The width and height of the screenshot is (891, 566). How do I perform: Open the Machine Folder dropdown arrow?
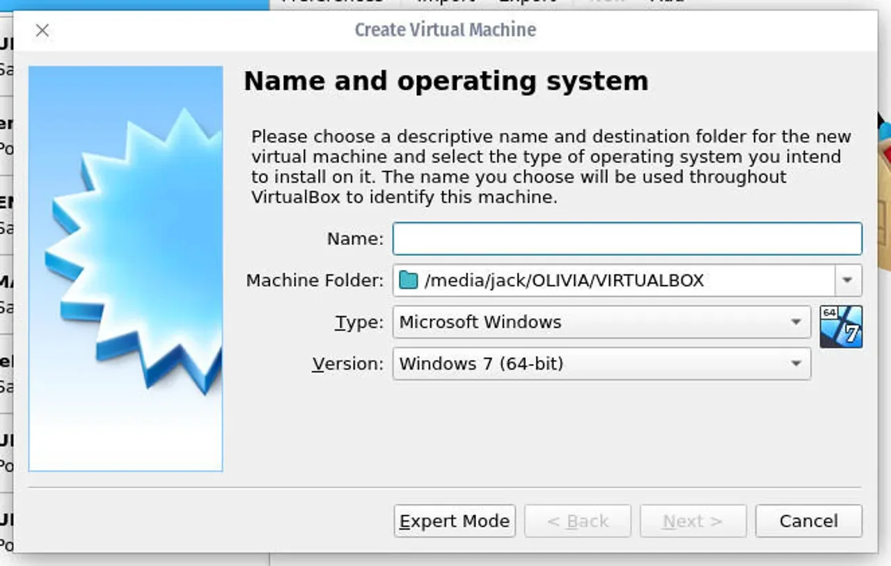[x=848, y=281]
